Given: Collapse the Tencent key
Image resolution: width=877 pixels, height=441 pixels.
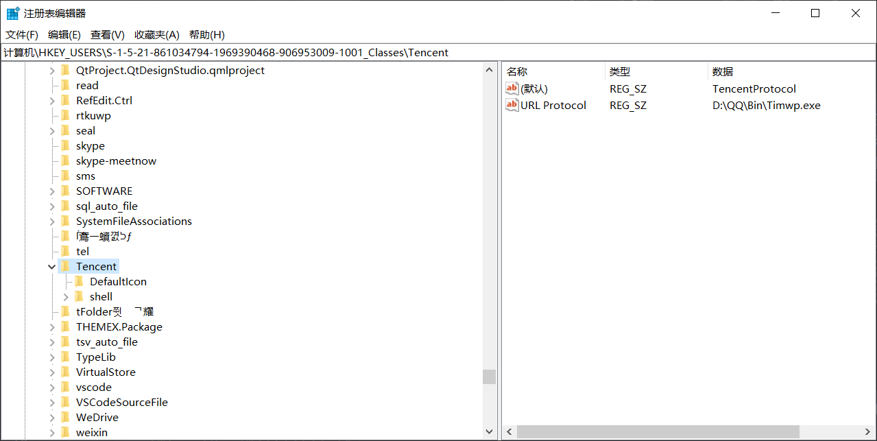Looking at the screenshot, I should [x=52, y=267].
